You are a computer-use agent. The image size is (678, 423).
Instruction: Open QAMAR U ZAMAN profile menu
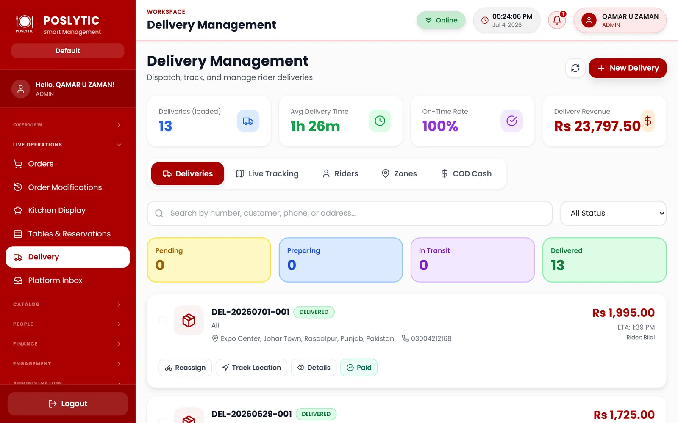[x=620, y=20]
